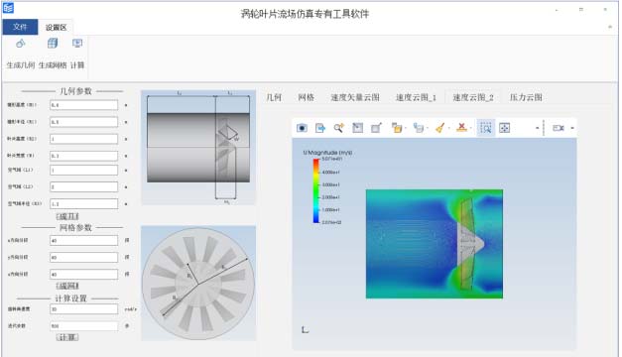The image size is (622, 357).
Task: Click the L1 air domain field
Action: tap(83, 171)
